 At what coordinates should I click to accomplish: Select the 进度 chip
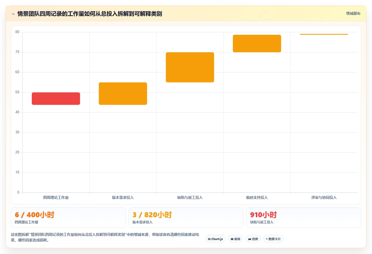coord(253,239)
